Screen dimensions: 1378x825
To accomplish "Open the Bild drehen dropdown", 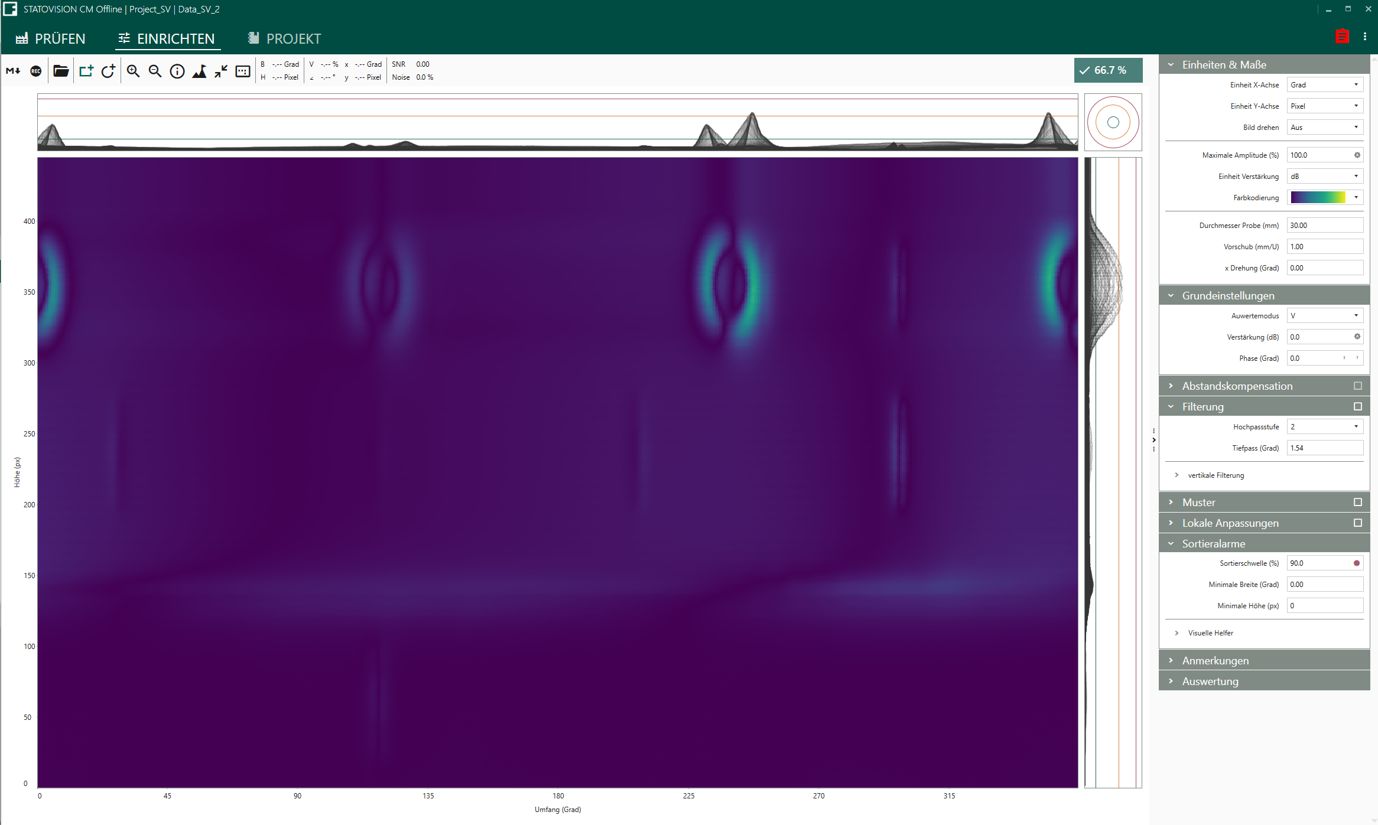I will (1325, 127).
